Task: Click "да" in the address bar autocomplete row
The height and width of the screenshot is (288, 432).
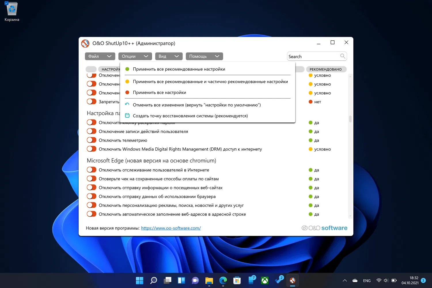Action: (317, 214)
